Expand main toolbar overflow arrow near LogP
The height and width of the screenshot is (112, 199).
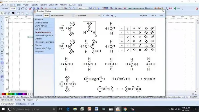point(182,9)
